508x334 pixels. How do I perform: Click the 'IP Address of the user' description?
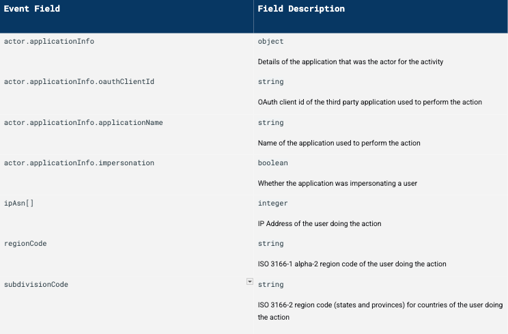[x=319, y=224]
